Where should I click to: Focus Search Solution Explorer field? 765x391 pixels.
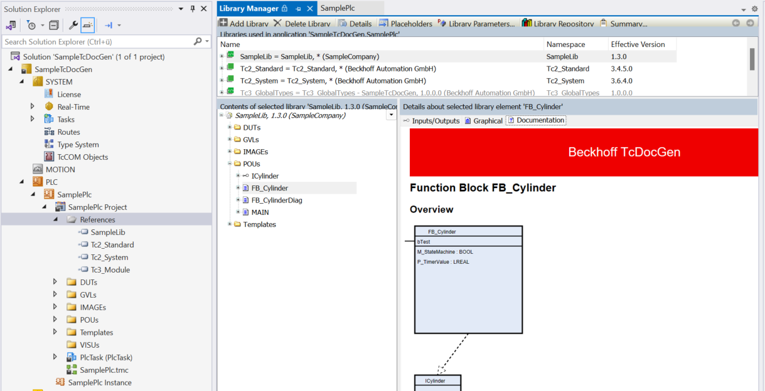click(x=97, y=41)
